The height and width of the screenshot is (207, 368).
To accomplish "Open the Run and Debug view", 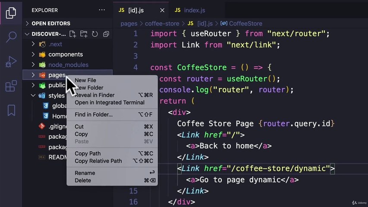I will (11, 62).
